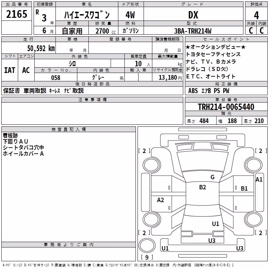Click the seating capacity 10 人
269x269 pixels.
point(143,64)
